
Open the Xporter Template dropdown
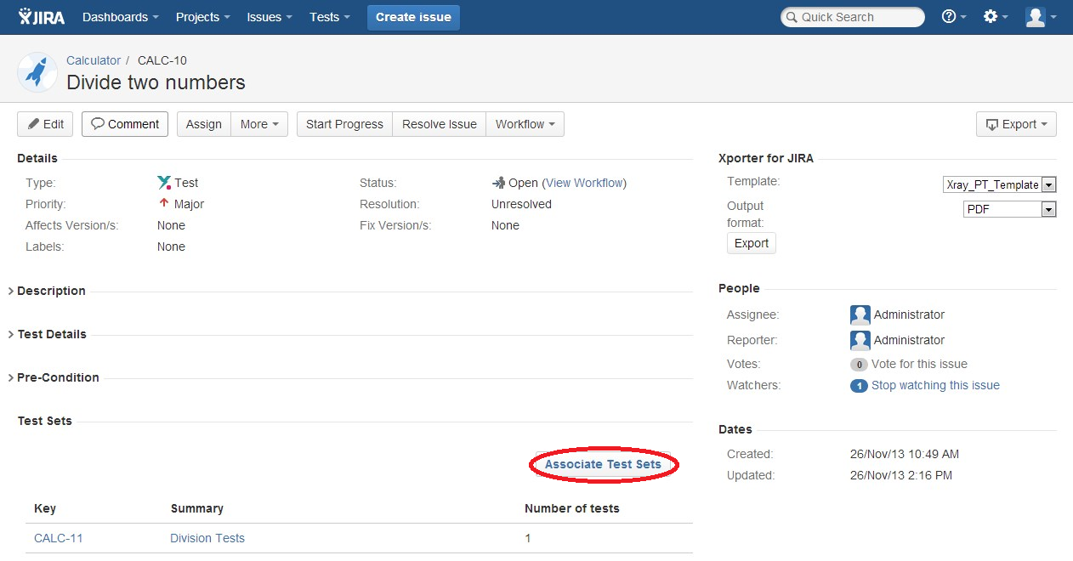1000,184
